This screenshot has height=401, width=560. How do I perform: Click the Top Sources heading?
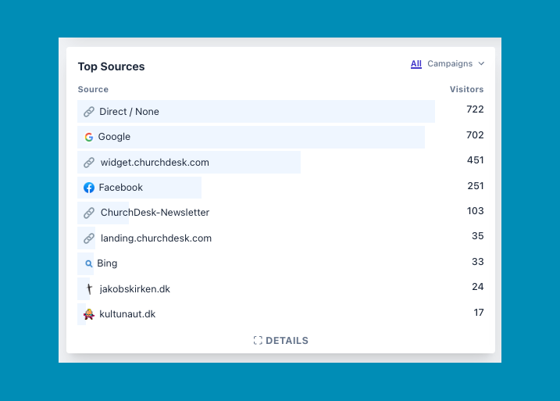pyautogui.click(x=111, y=67)
